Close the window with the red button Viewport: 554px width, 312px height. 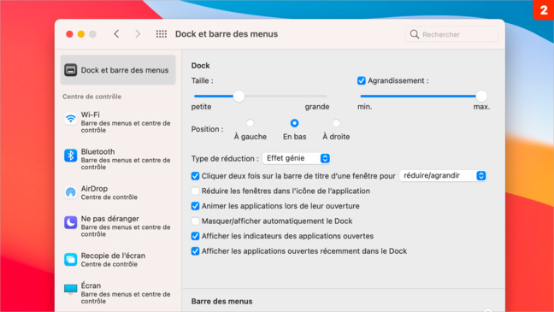click(69, 34)
